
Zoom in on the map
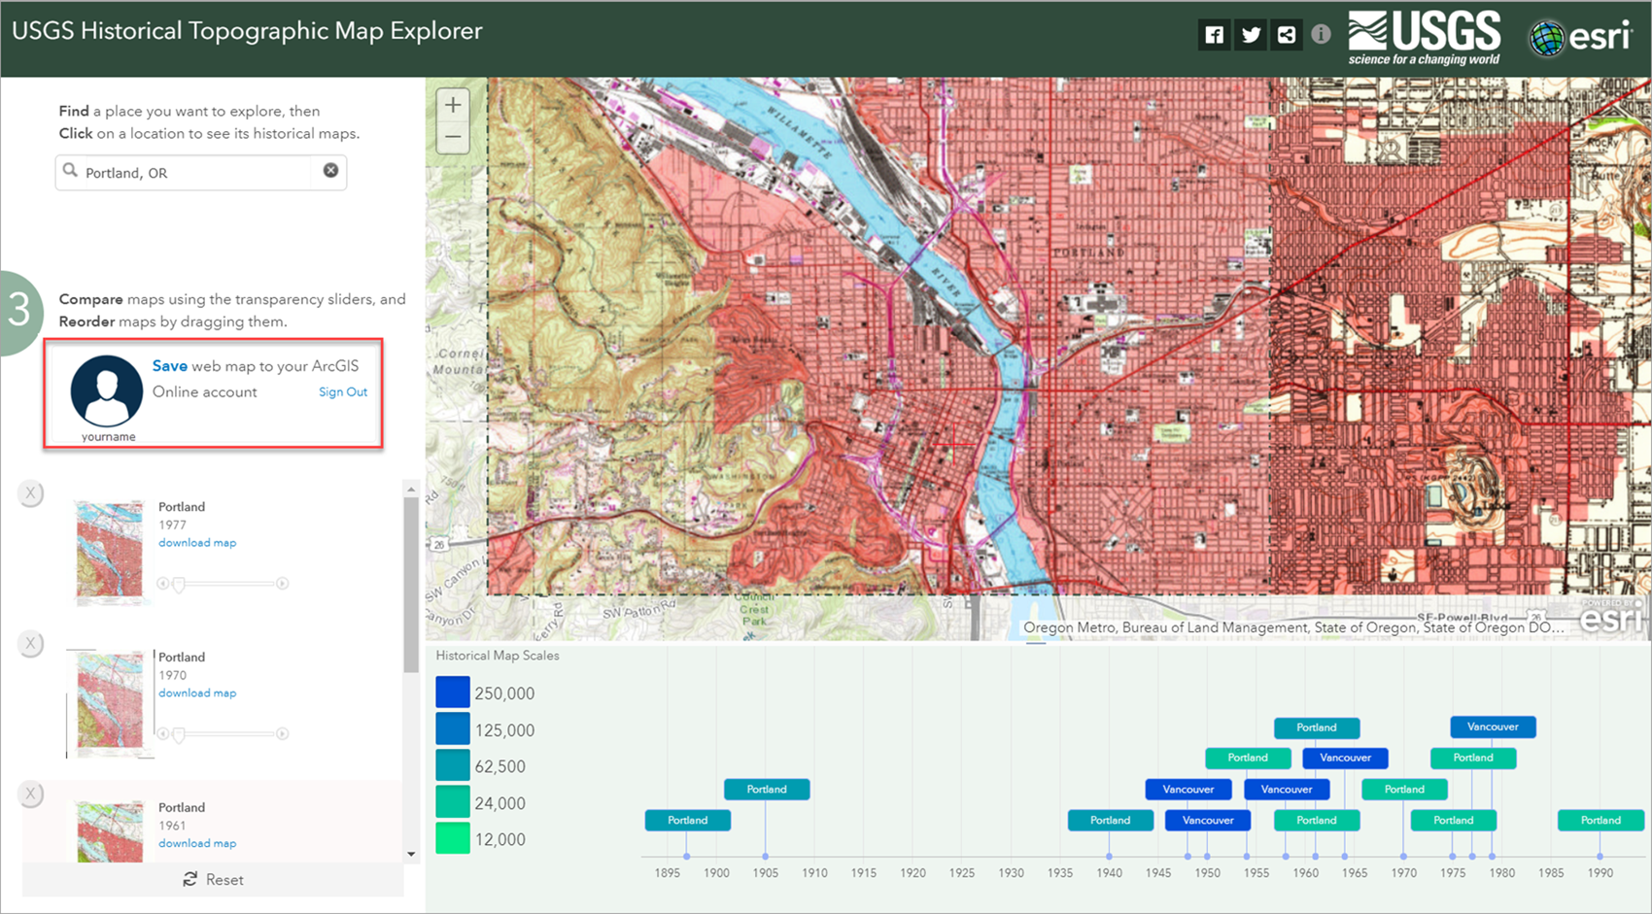pos(452,104)
